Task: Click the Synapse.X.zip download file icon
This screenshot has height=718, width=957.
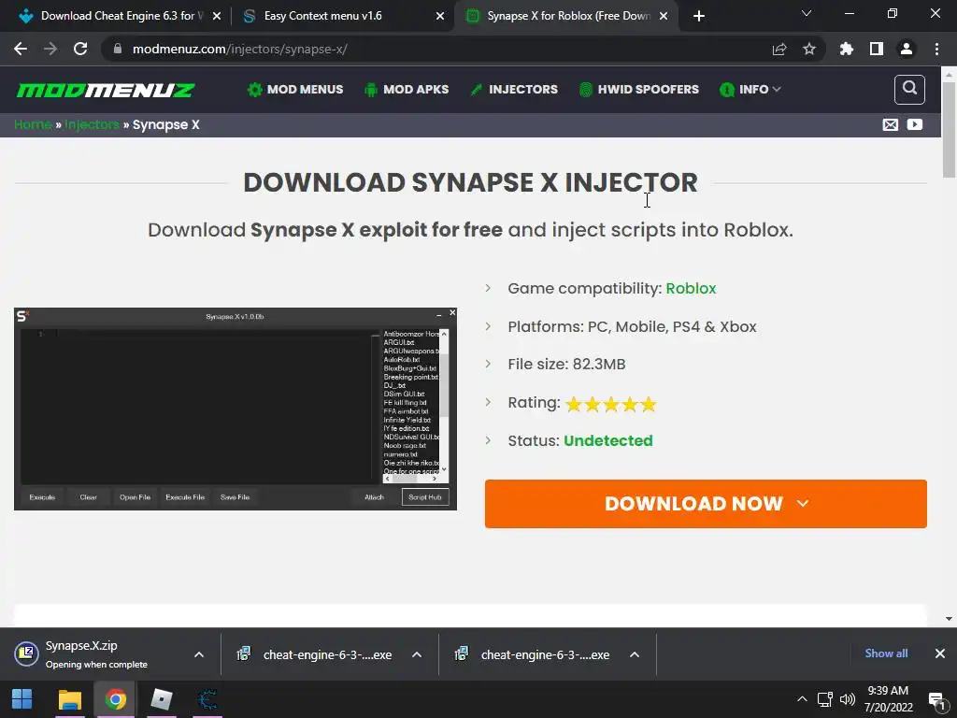Action: pos(26,653)
